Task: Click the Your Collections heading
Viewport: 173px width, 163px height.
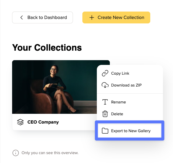Action: pyautogui.click(x=47, y=48)
